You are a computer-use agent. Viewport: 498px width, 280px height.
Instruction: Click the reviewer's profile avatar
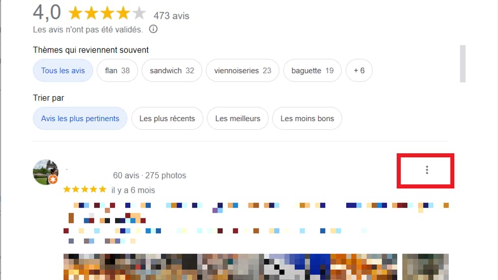coord(46,172)
